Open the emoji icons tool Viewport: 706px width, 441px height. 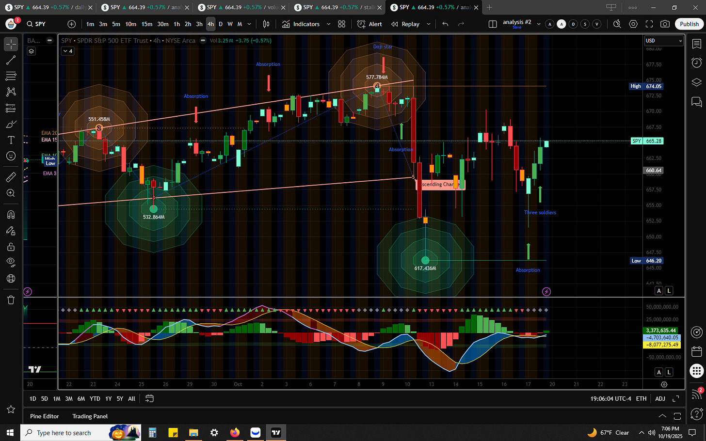pos(11,156)
